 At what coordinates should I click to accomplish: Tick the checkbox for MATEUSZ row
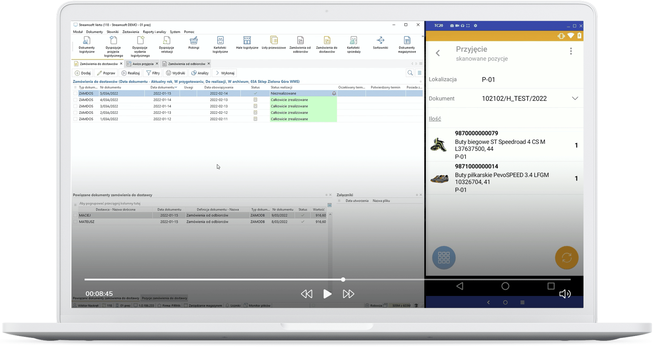(75, 222)
